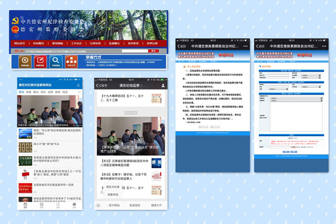Click the large report content text area
Screen dimensions: 336x224
click(296, 116)
